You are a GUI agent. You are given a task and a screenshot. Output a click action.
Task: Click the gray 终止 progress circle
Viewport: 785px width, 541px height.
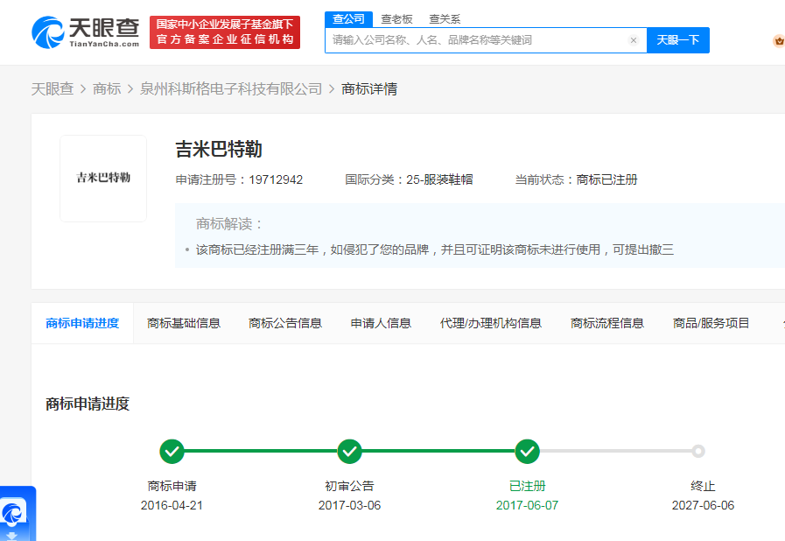coord(698,452)
